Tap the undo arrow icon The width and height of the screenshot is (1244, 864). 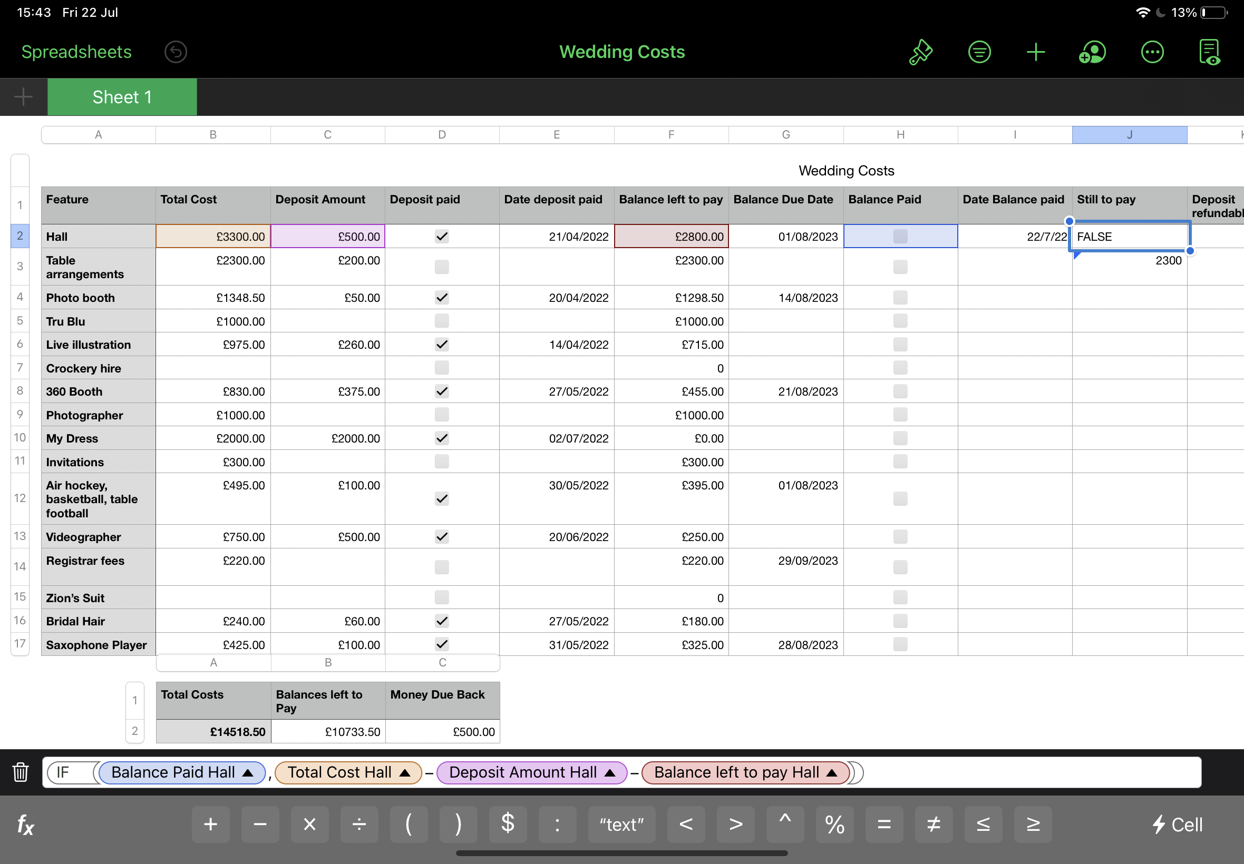(x=176, y=52)
